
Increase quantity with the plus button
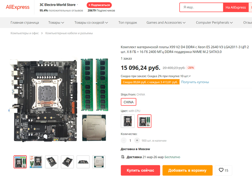[137, 140]
